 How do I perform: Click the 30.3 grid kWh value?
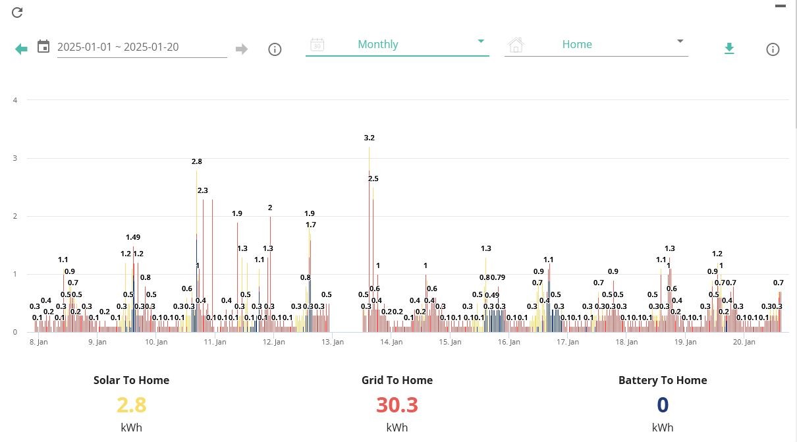point(397,404)
